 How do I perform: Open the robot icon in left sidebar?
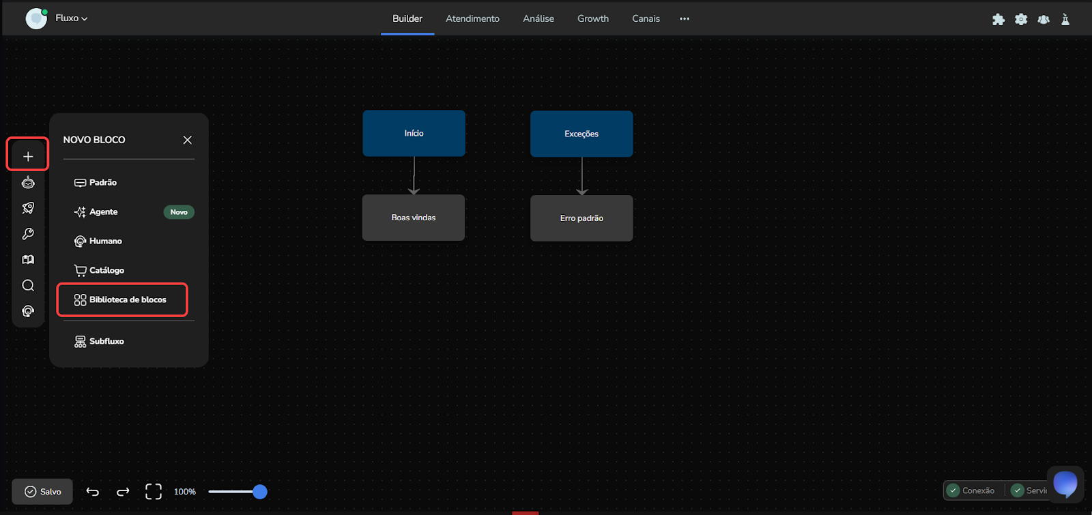pos(28,182)
